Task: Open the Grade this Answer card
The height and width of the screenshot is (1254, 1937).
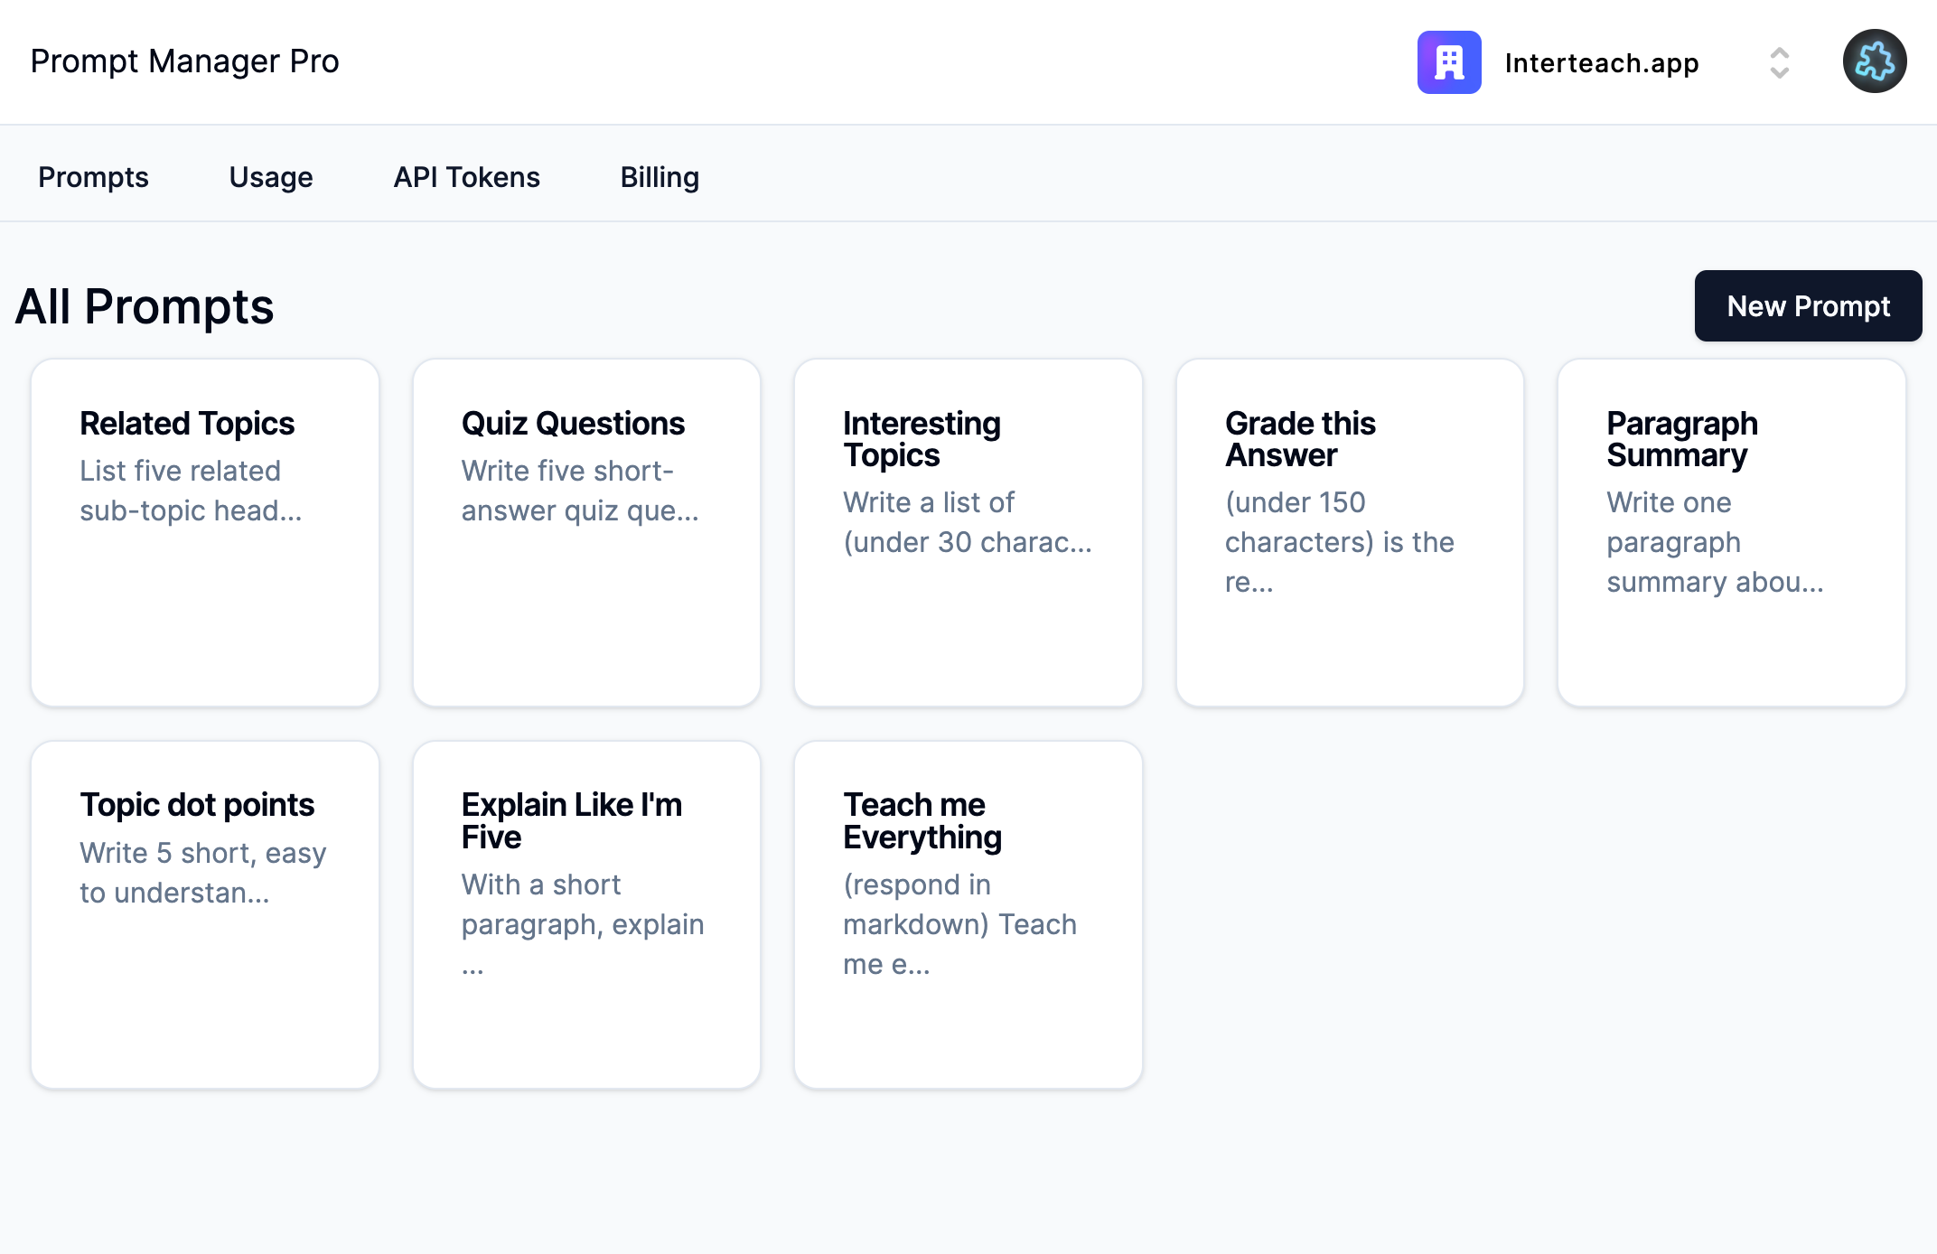Action: click(1350, 533)
